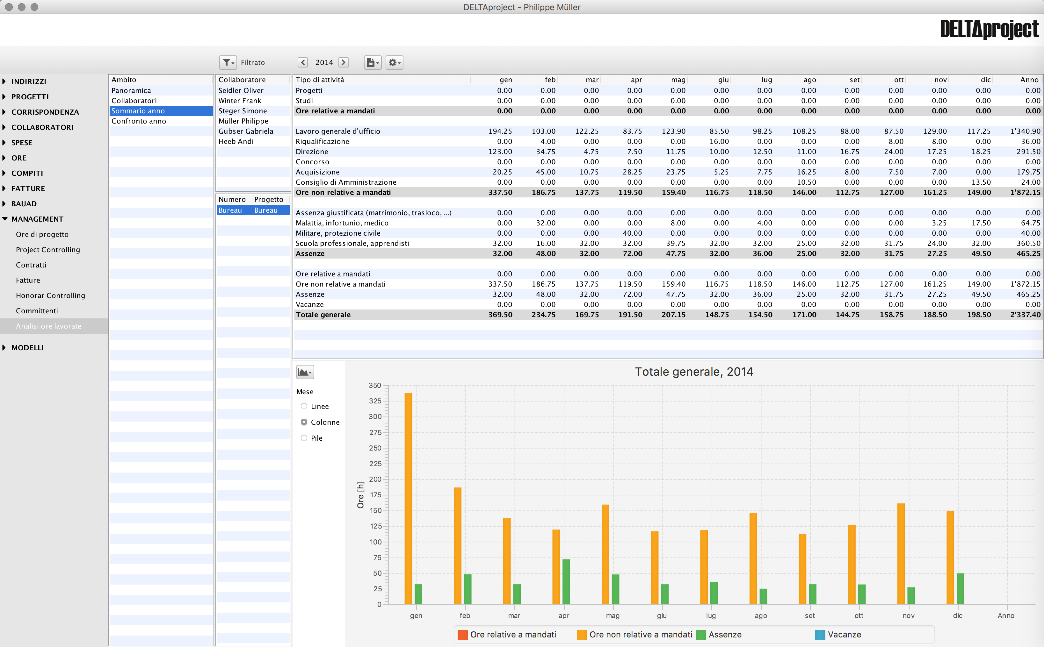The height and width of the screenshot is (647, 1044).
Task: Select the Colonne radio button
Action: coord(304,422)
